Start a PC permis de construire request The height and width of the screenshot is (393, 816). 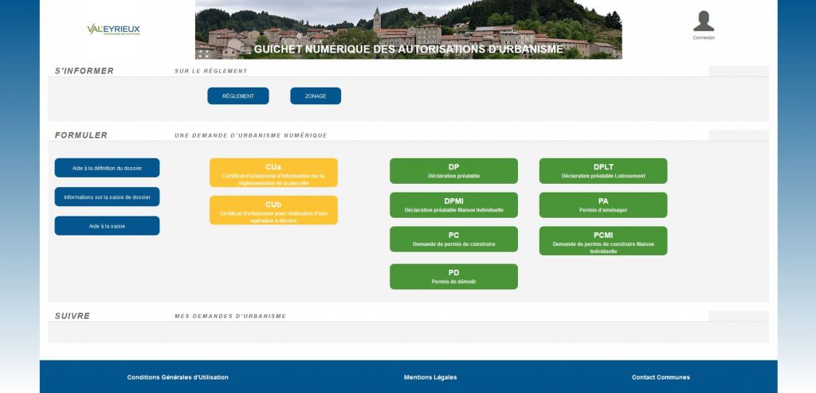click(453, 239)
